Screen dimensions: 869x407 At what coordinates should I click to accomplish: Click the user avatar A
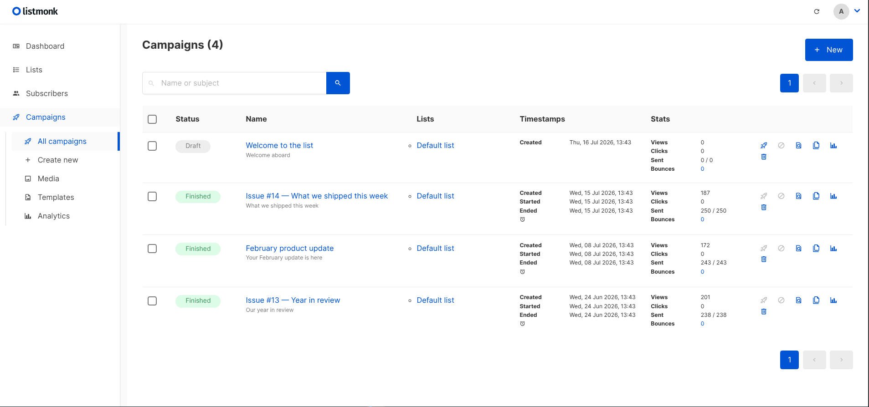click(x=841, y=11)
